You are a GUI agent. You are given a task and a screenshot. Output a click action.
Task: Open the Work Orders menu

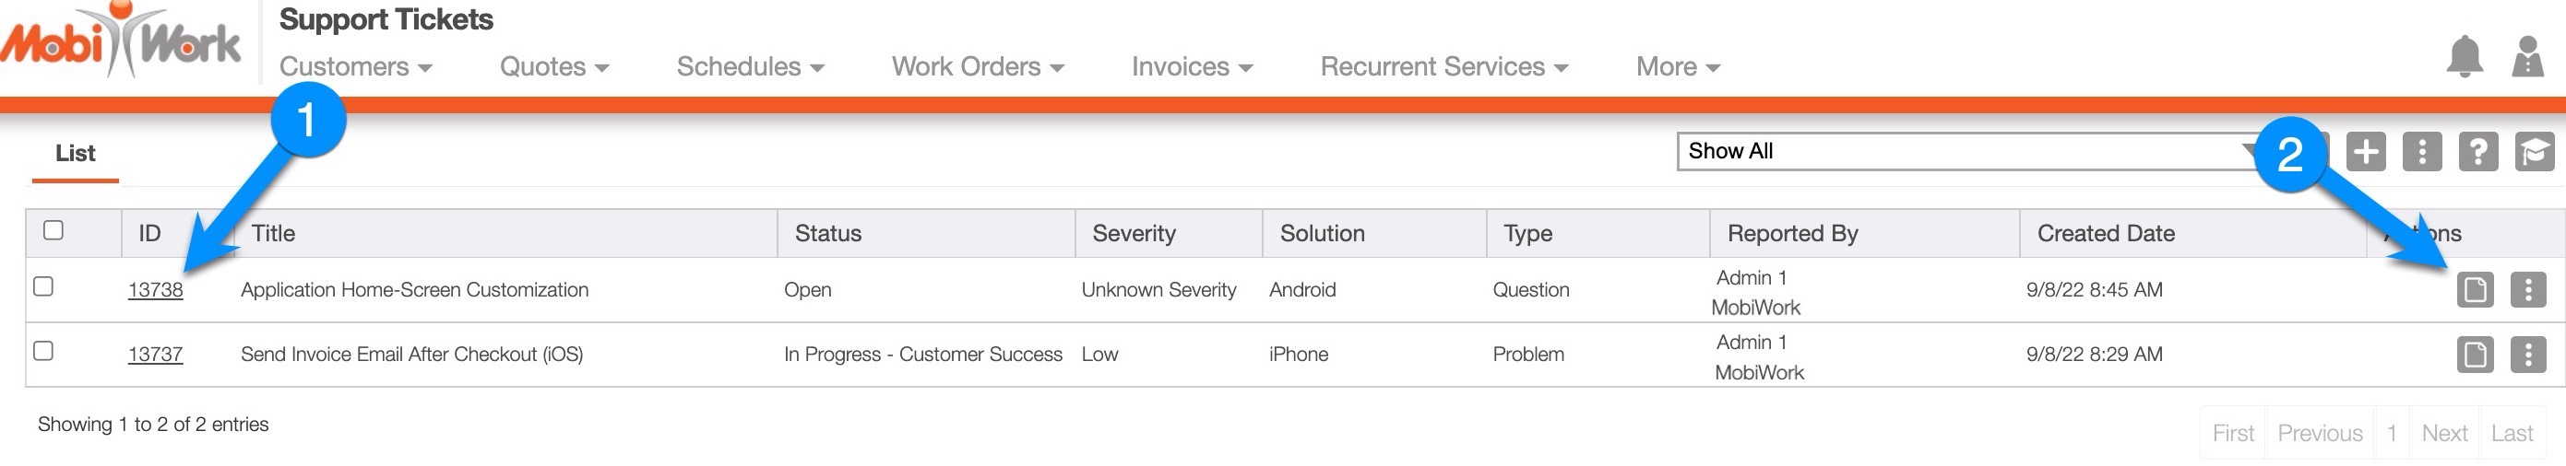point(977,66)
